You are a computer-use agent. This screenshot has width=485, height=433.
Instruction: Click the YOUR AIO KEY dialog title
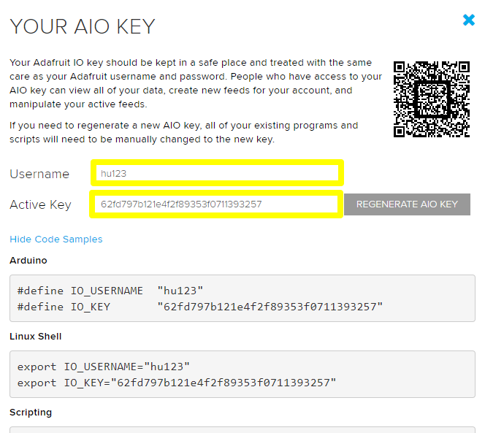[83, 26]
